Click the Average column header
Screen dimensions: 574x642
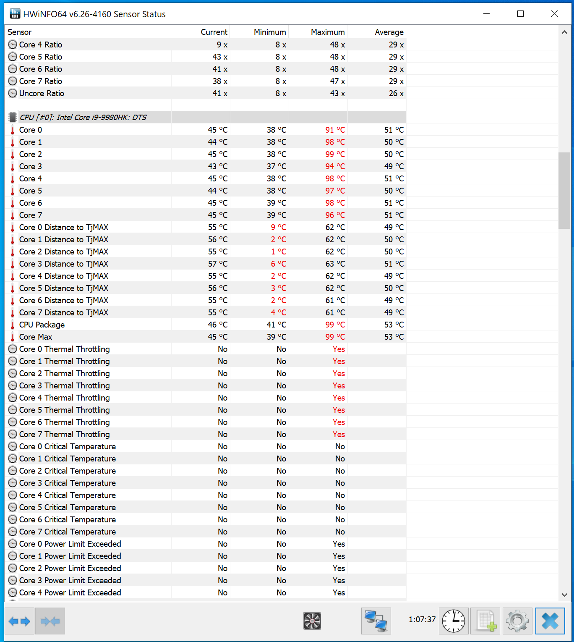[x=377, y=32]
